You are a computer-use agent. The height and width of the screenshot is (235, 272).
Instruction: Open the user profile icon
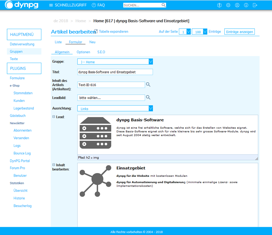tap(237, 5)
